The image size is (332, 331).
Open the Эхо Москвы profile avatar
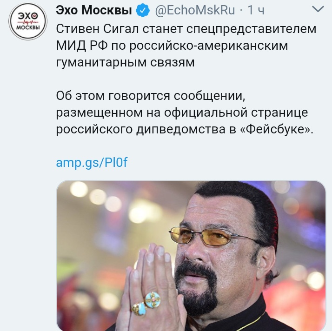coord(28,21)
